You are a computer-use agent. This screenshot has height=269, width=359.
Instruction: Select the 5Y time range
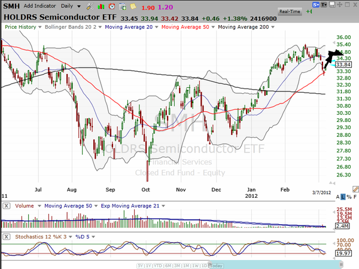tap(141, 266)
